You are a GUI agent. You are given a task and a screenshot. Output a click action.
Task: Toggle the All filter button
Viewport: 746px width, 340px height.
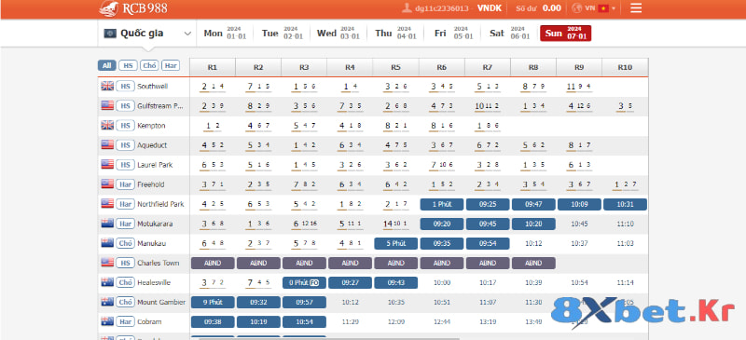(106, 65)
